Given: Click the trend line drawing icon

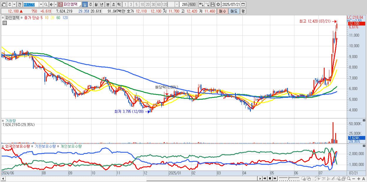Looking at the screenshot, I should pyautogui.click(x=324, y=178).
